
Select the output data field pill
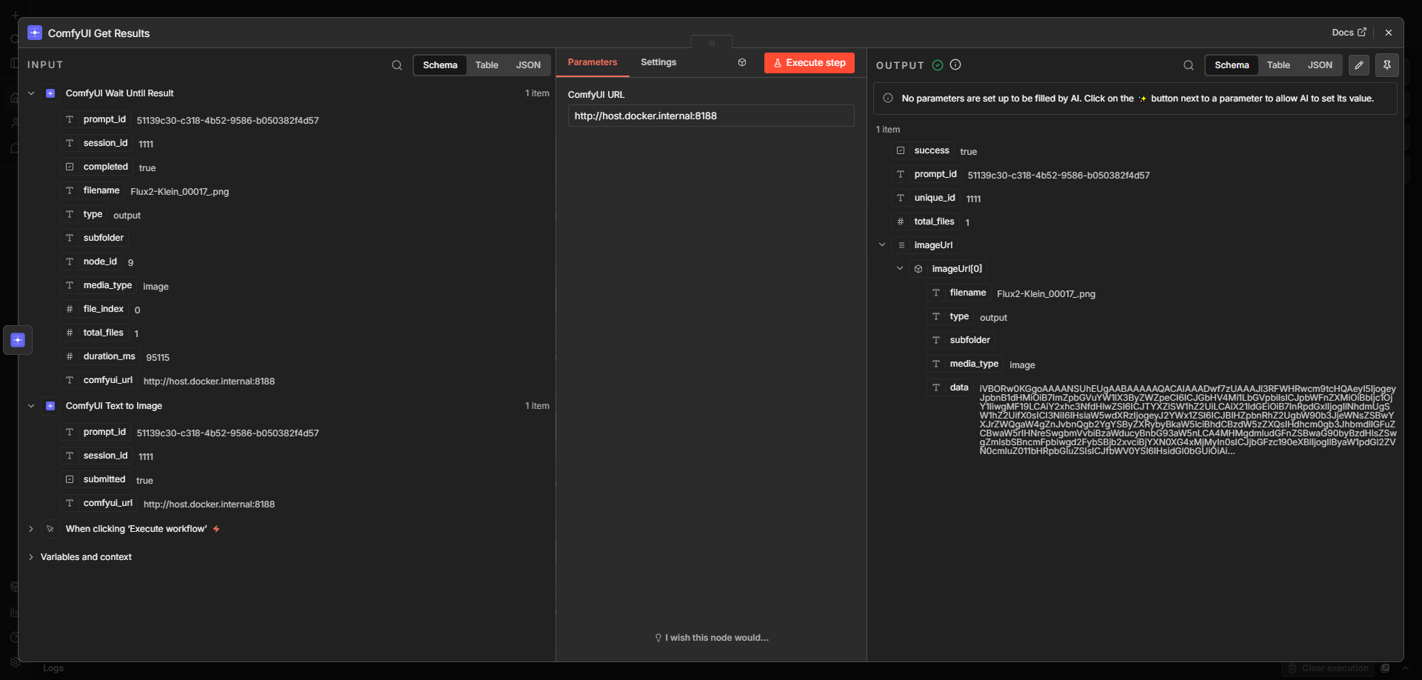[950, 388]
